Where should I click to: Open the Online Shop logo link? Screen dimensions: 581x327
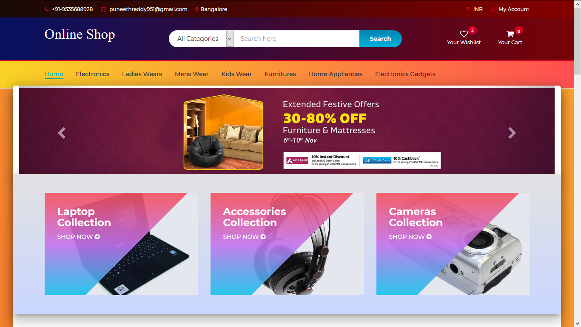pos(80,34)
